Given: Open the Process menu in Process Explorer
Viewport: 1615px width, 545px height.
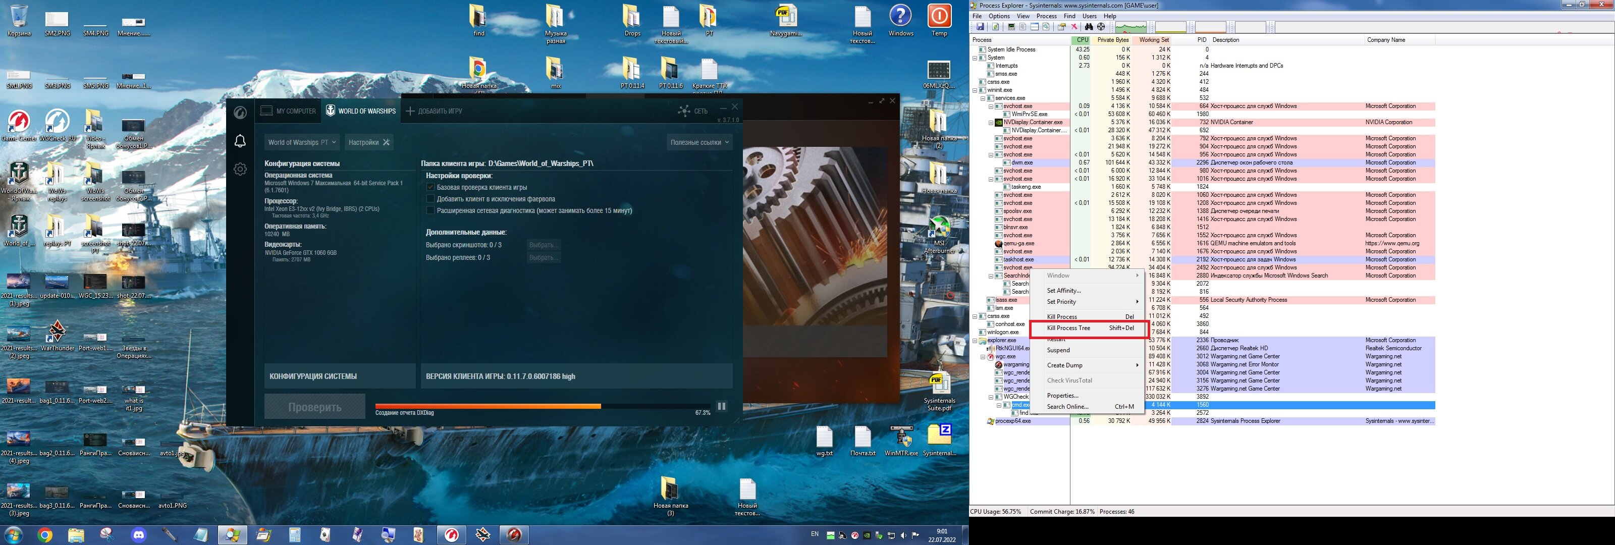Looking at the screenshot, I should coord(1046,16).
